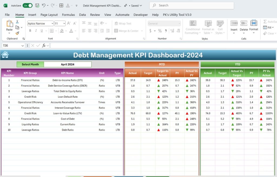Click the Name Box showing T36
This screenshot has width=277, height=177.
point(13,46)
